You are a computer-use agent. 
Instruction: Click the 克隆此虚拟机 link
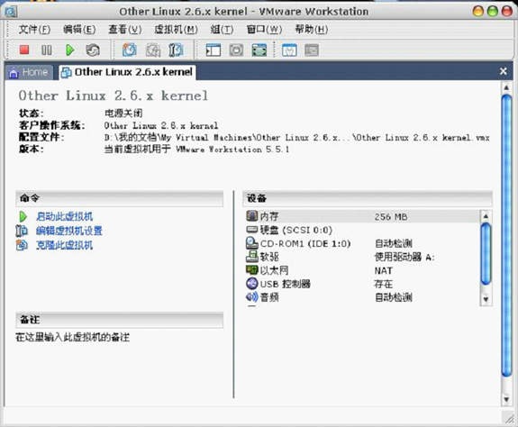[x=65, y=245]
